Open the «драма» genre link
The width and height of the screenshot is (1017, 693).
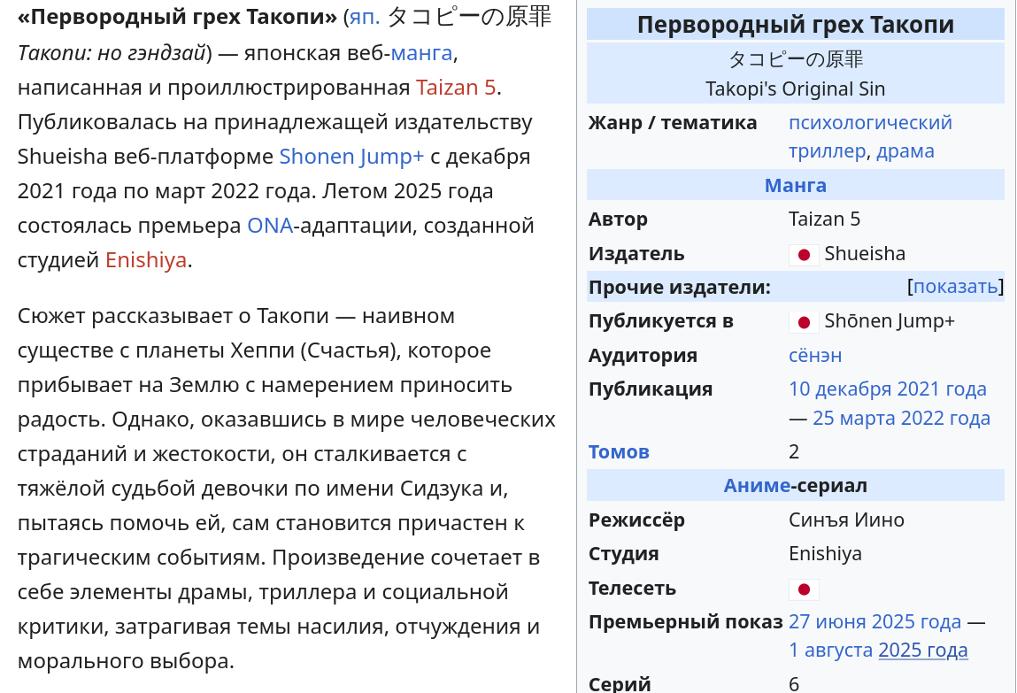(x=905, y=151)
